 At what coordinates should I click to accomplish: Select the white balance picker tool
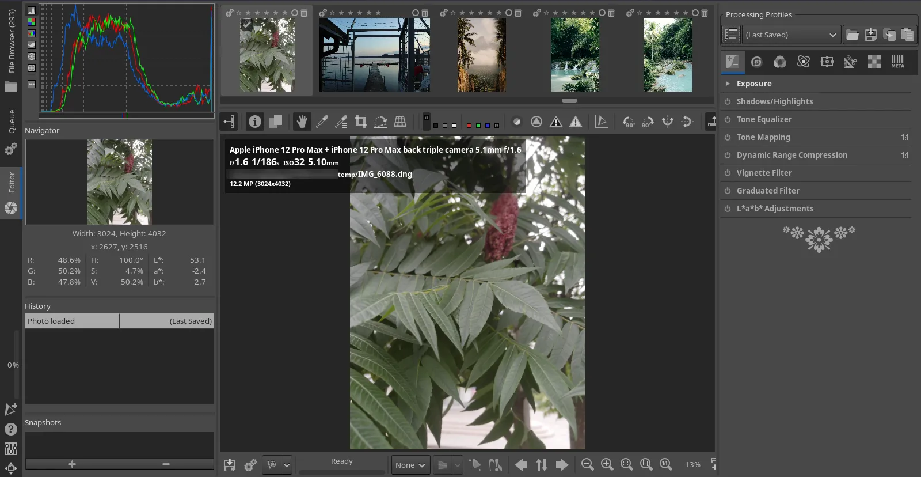322,122
